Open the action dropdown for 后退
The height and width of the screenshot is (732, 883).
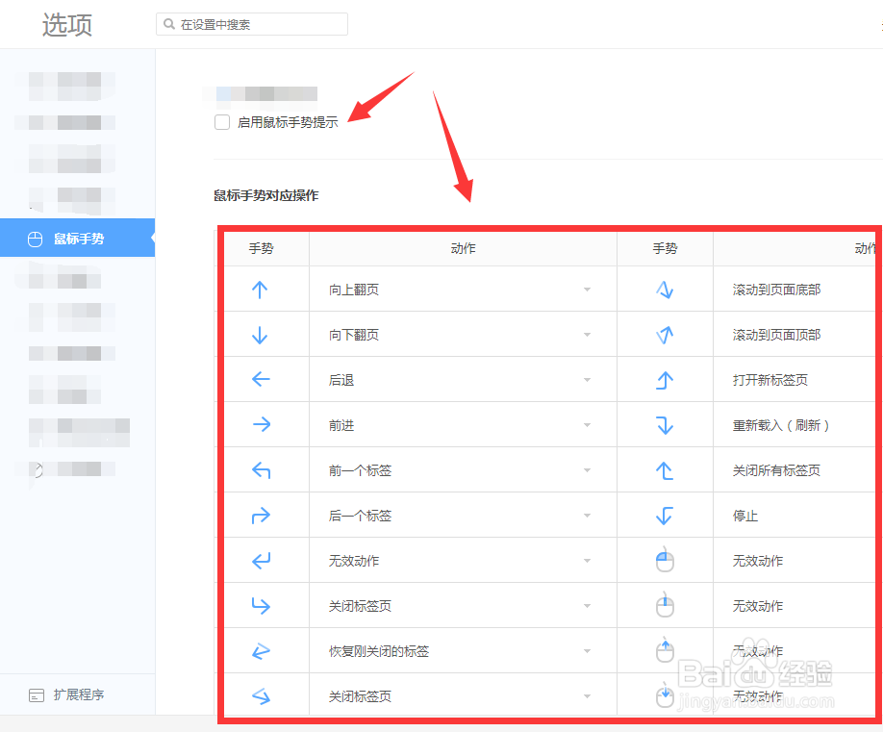click(x=587, y=379)
